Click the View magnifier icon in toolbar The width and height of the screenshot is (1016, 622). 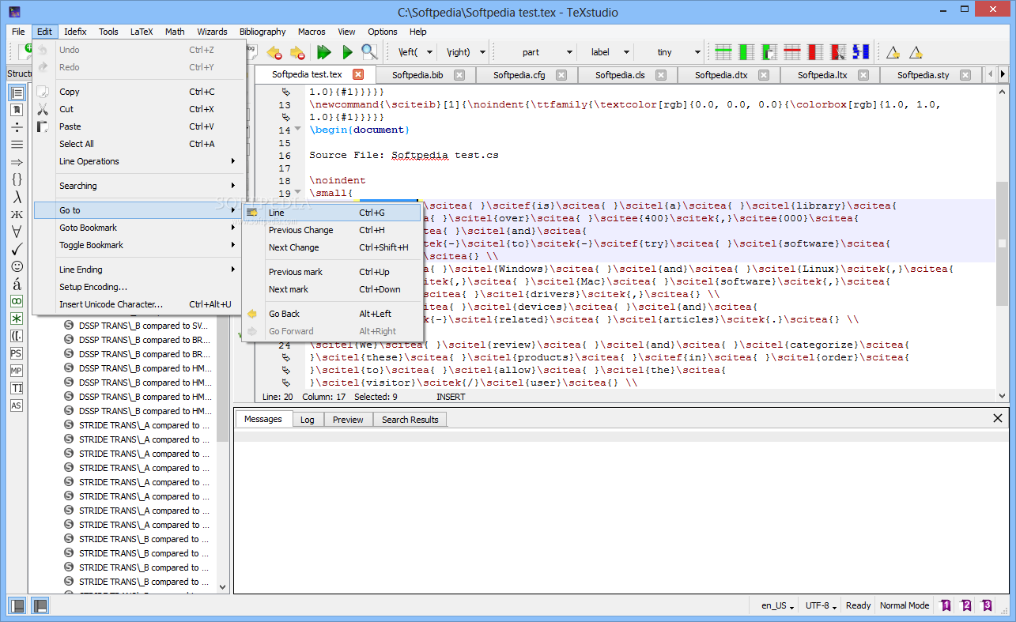[369, 52]
